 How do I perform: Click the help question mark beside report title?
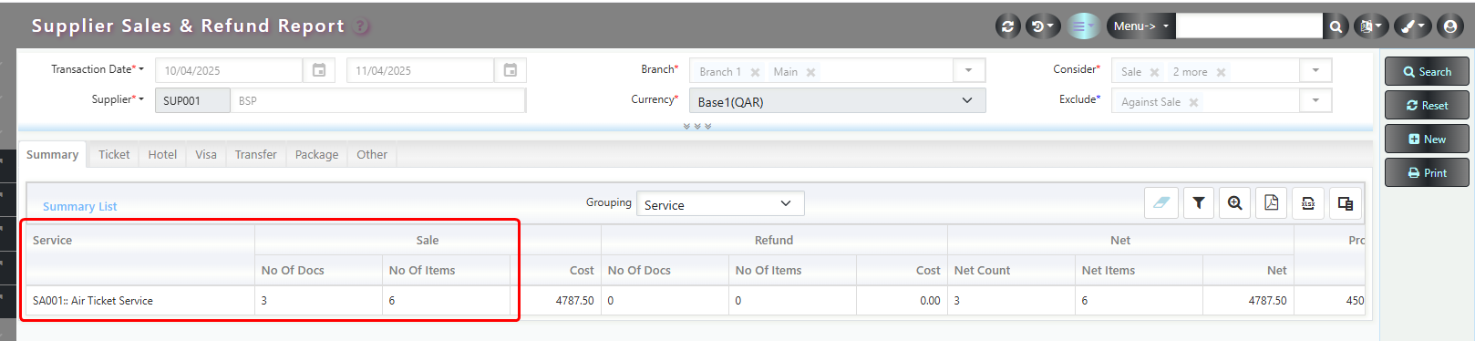(x=362, y=26)
